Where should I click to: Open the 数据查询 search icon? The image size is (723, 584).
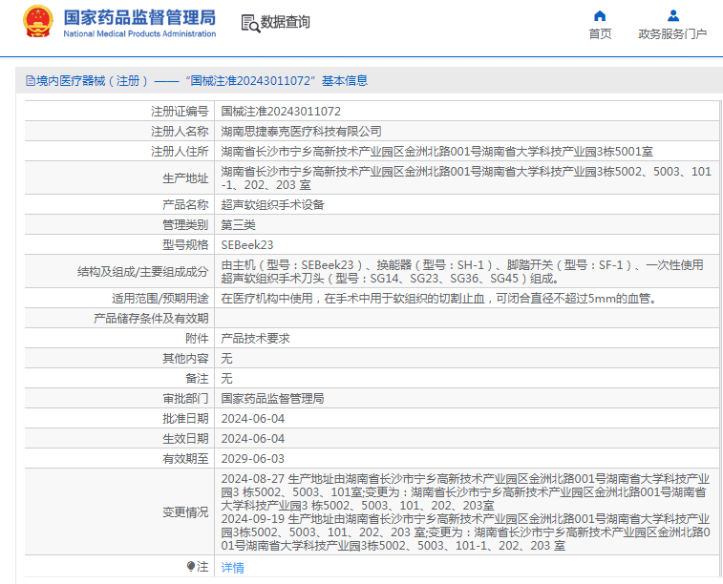(250, 23)
